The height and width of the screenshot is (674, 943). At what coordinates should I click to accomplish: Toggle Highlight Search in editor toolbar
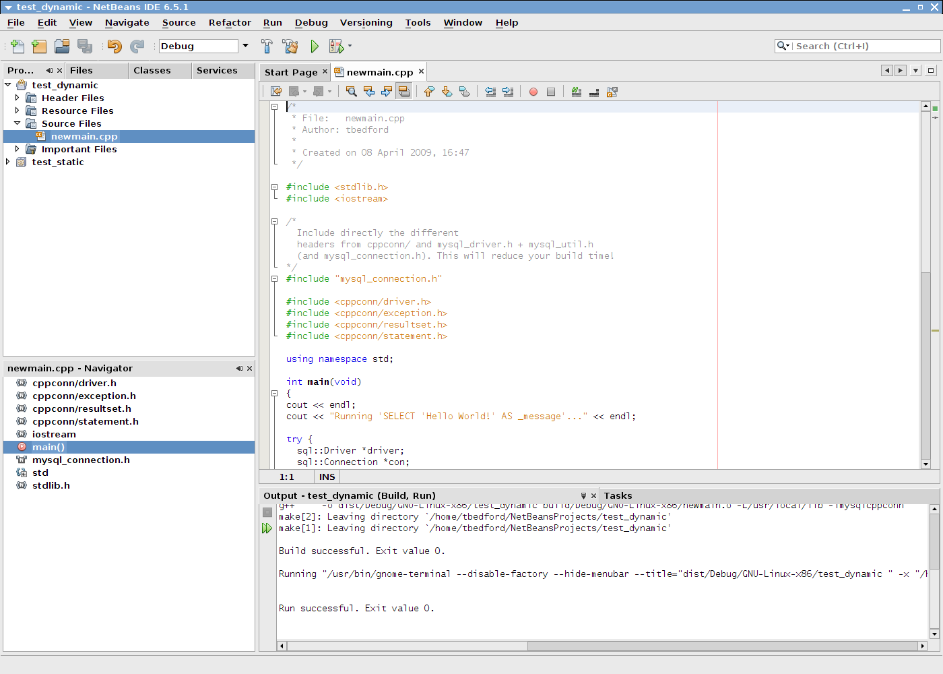click(x=403, y=91)
